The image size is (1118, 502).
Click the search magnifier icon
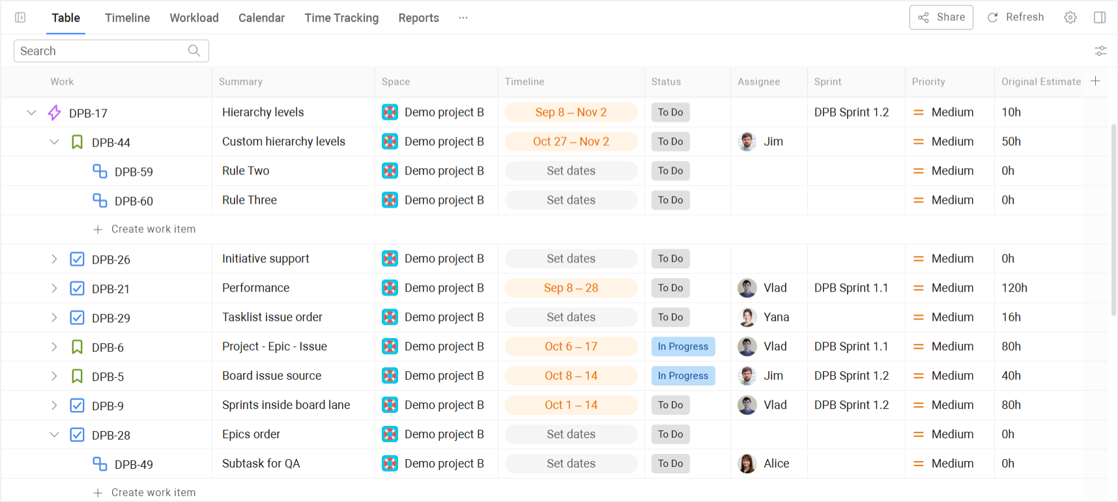point(194,51)
